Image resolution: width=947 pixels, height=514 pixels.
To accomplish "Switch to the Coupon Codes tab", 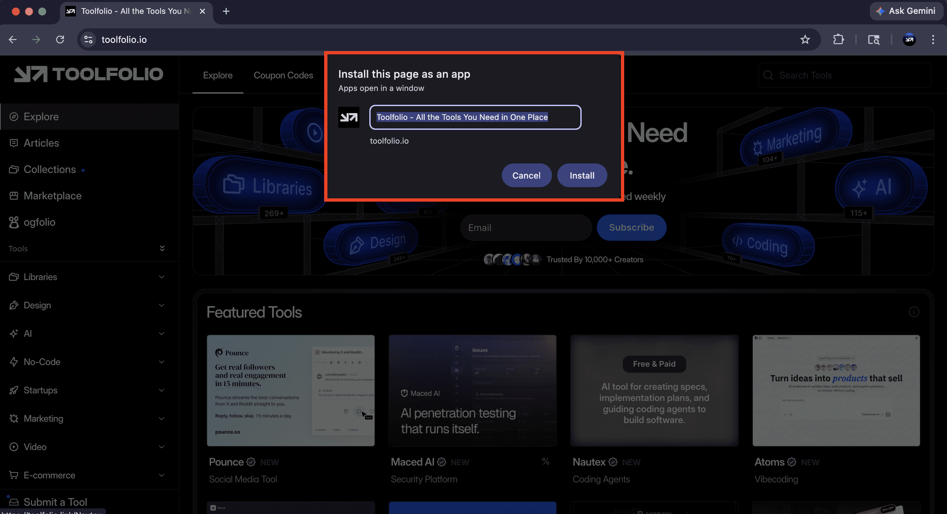I will point(283,75).
